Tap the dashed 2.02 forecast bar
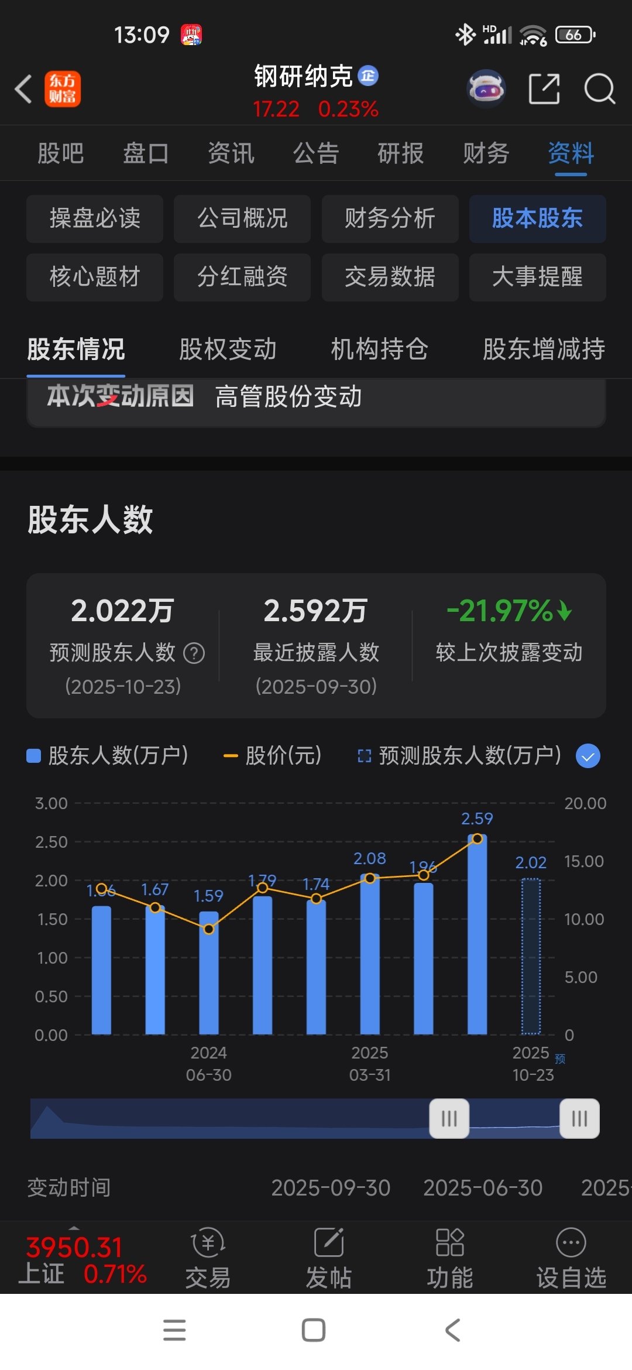 [x=531, y=957]
